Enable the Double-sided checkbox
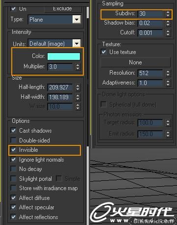 coord(13,140)
